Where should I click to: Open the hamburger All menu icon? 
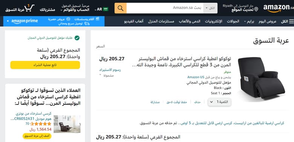tap(291, 21)
